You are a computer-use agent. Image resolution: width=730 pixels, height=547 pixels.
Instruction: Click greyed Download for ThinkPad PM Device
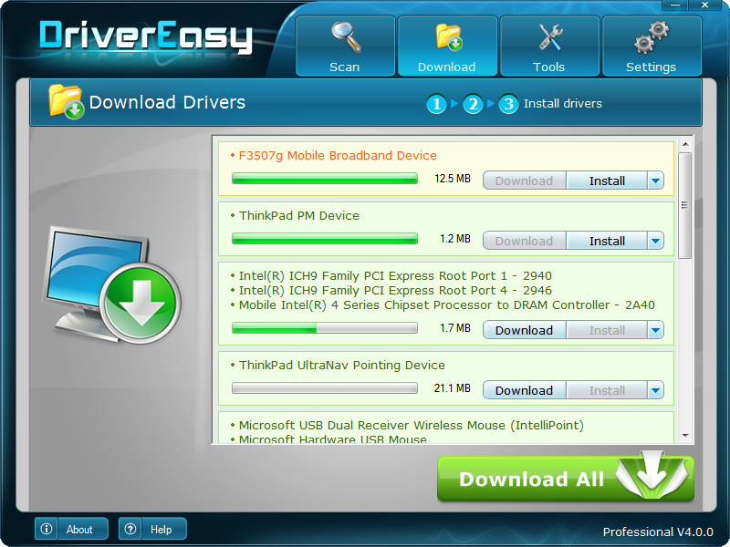(524, 241)
